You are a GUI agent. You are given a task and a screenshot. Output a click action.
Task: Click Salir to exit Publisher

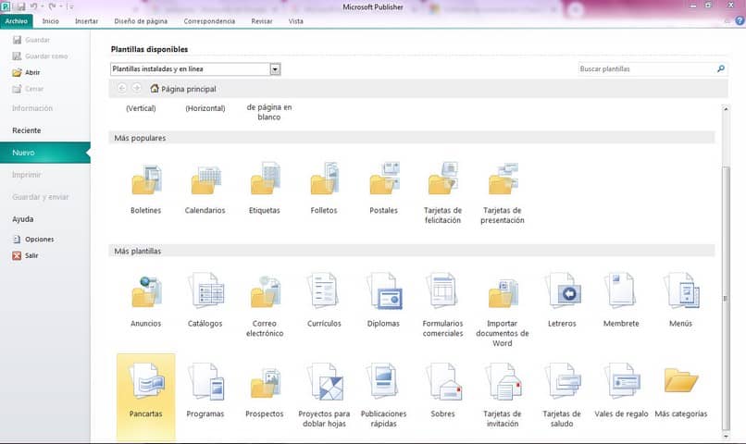(31, 255)
